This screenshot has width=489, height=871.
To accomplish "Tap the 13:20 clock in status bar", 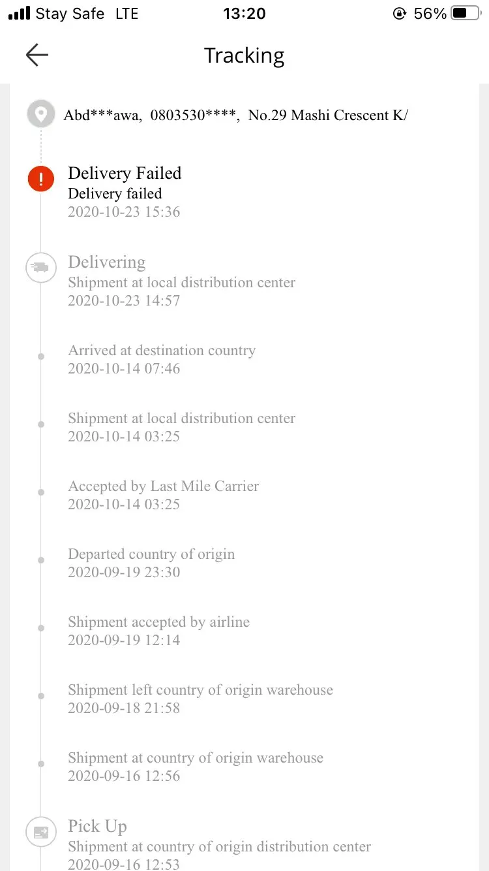I will (244, 13).
